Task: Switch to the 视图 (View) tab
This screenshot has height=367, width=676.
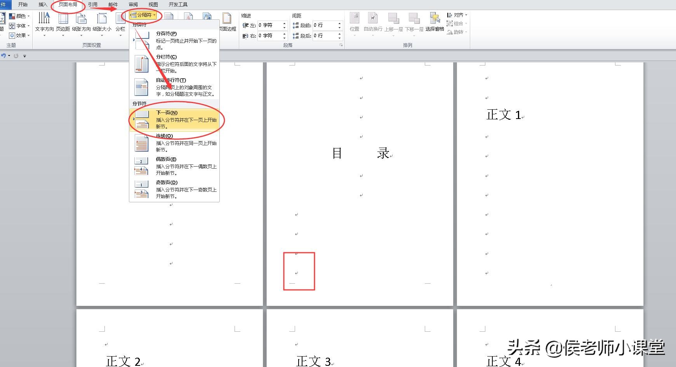Action: pyautogui.click(x=153, y=5)
